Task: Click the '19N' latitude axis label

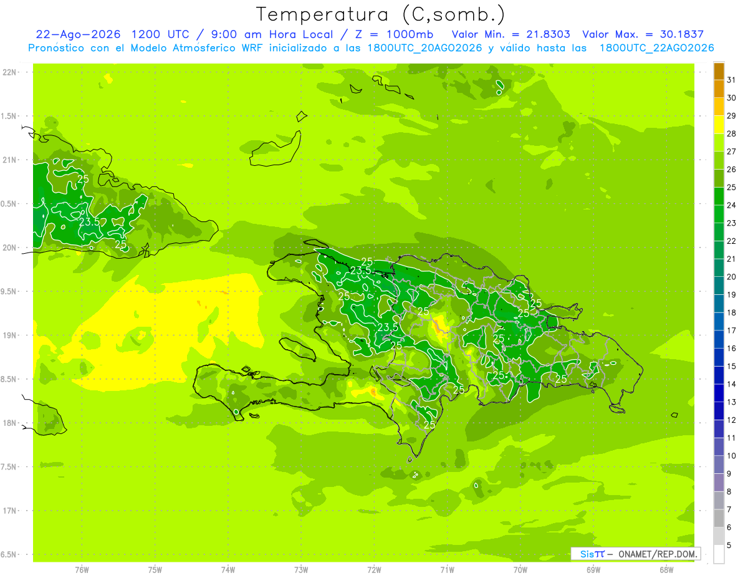Action: tap(11, 335)
